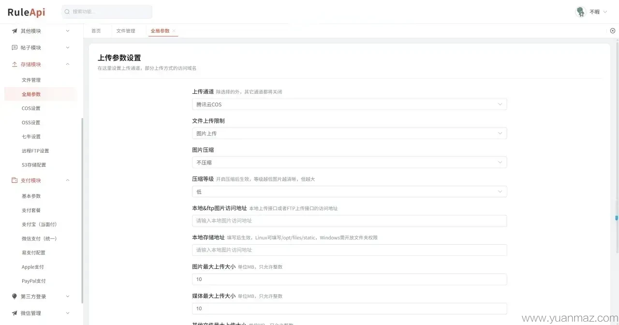Screen dimensions: 619x325
Task: Open OSS设置 in the sidebar
Action: tap(31, 122)
